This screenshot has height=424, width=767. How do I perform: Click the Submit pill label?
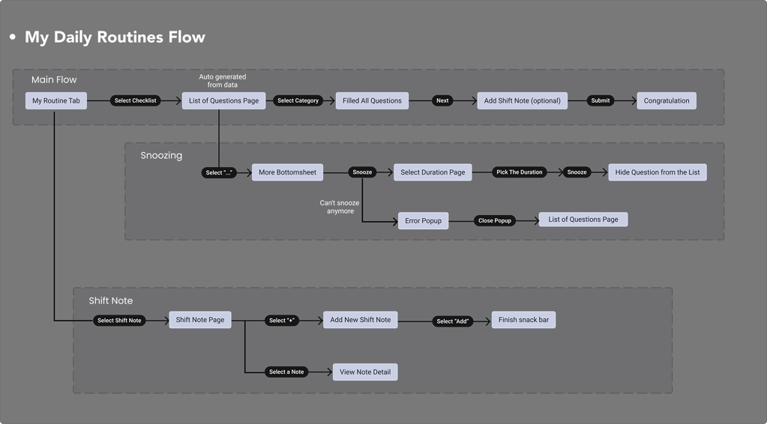point(600,100)
